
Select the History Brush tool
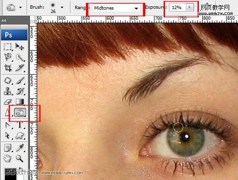(x=20, y=91)
